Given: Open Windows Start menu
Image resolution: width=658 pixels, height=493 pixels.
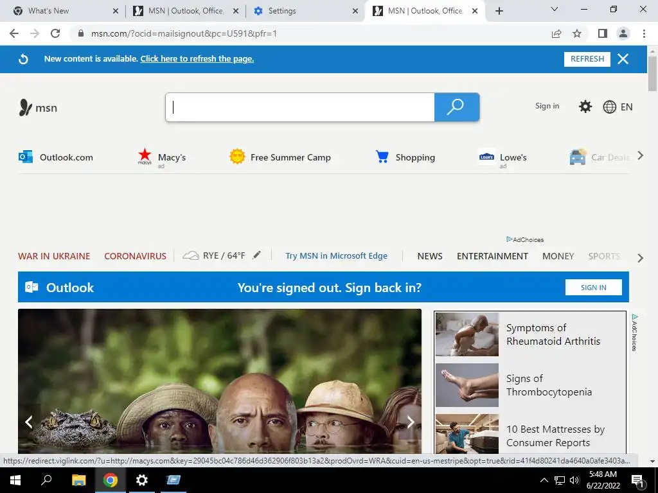Looking at the screenshot, I should [x=15, y=480].
